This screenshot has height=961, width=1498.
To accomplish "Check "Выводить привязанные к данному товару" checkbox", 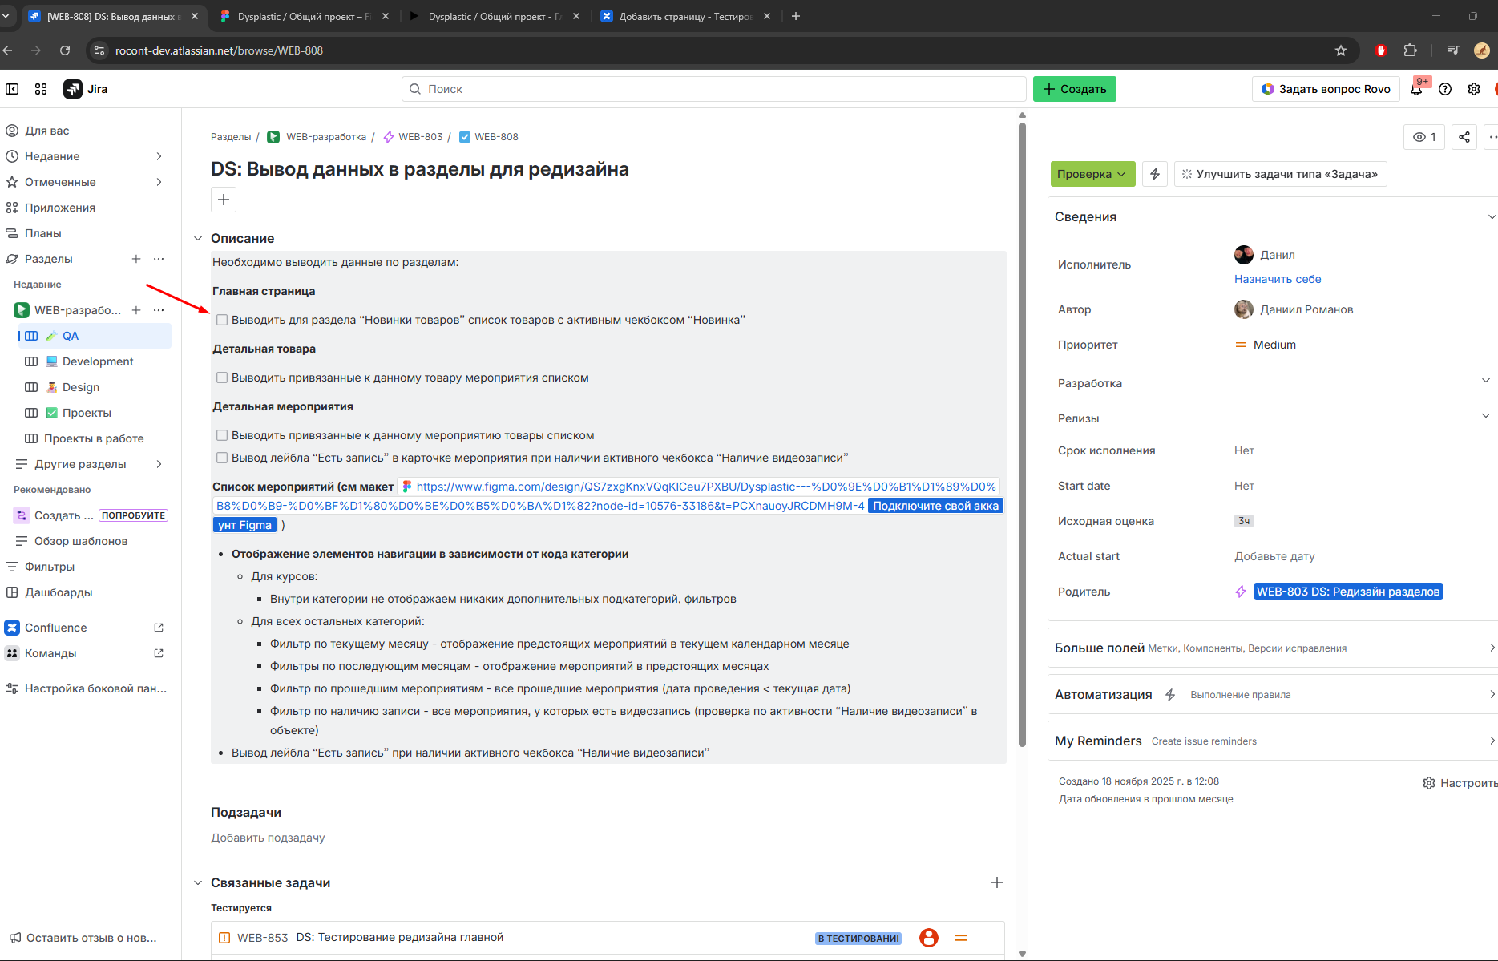I will click(x=222, y=378).
